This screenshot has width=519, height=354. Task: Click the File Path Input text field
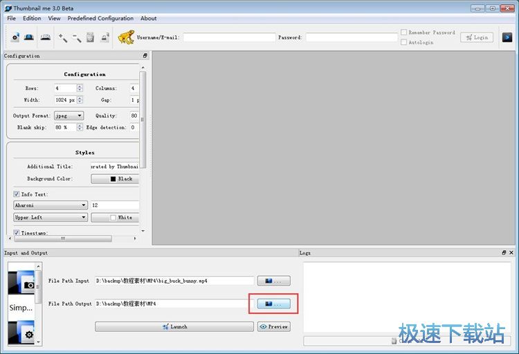click(174, 281)
